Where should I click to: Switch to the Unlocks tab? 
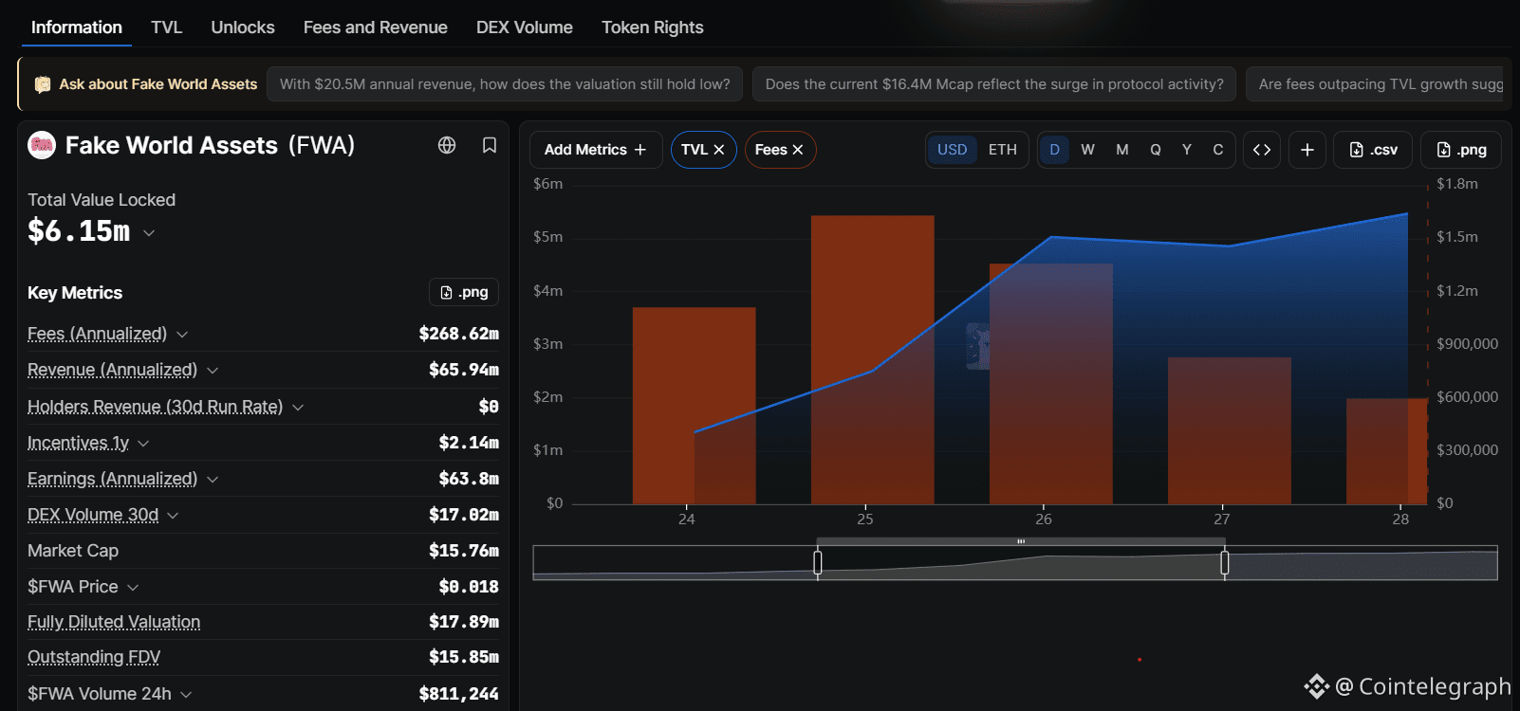coord(243,27)
